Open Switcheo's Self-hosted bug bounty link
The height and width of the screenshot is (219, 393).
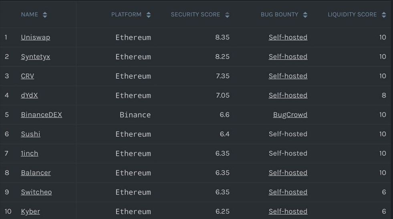(288, 192)
